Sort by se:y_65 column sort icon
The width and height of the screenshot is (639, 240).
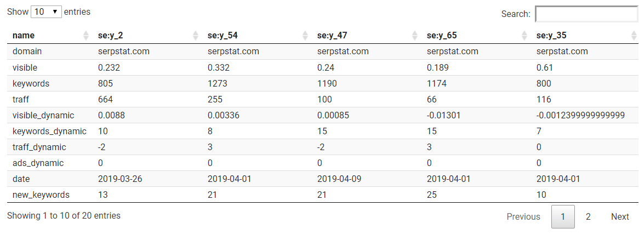point(524,36)
